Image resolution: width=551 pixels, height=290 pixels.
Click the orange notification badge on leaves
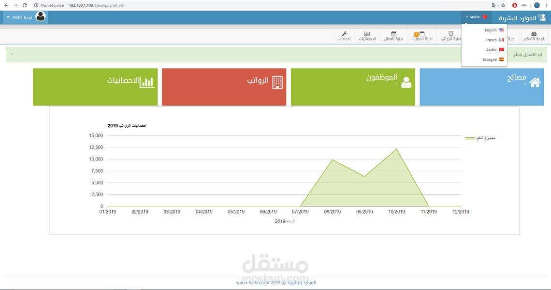pos(417,34)
